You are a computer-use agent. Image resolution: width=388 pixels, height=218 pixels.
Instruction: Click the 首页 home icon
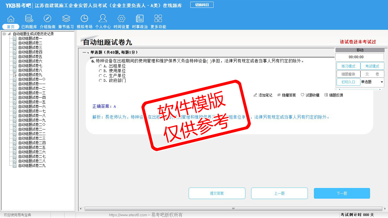11,19
